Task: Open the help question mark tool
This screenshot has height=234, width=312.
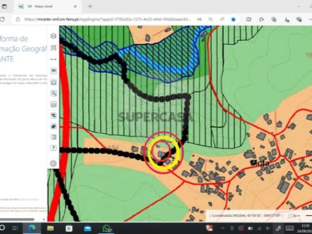Action: (x=54, y=148)
